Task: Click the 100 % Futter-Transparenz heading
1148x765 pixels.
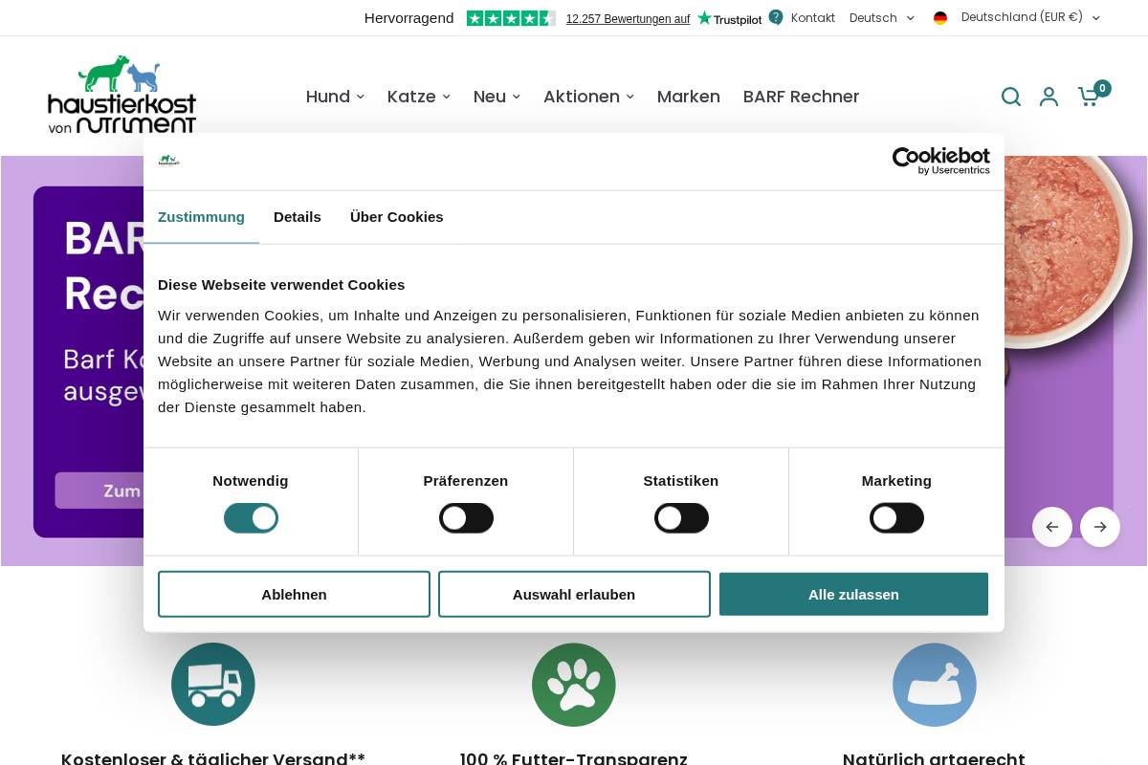Action: coord(574,759)
